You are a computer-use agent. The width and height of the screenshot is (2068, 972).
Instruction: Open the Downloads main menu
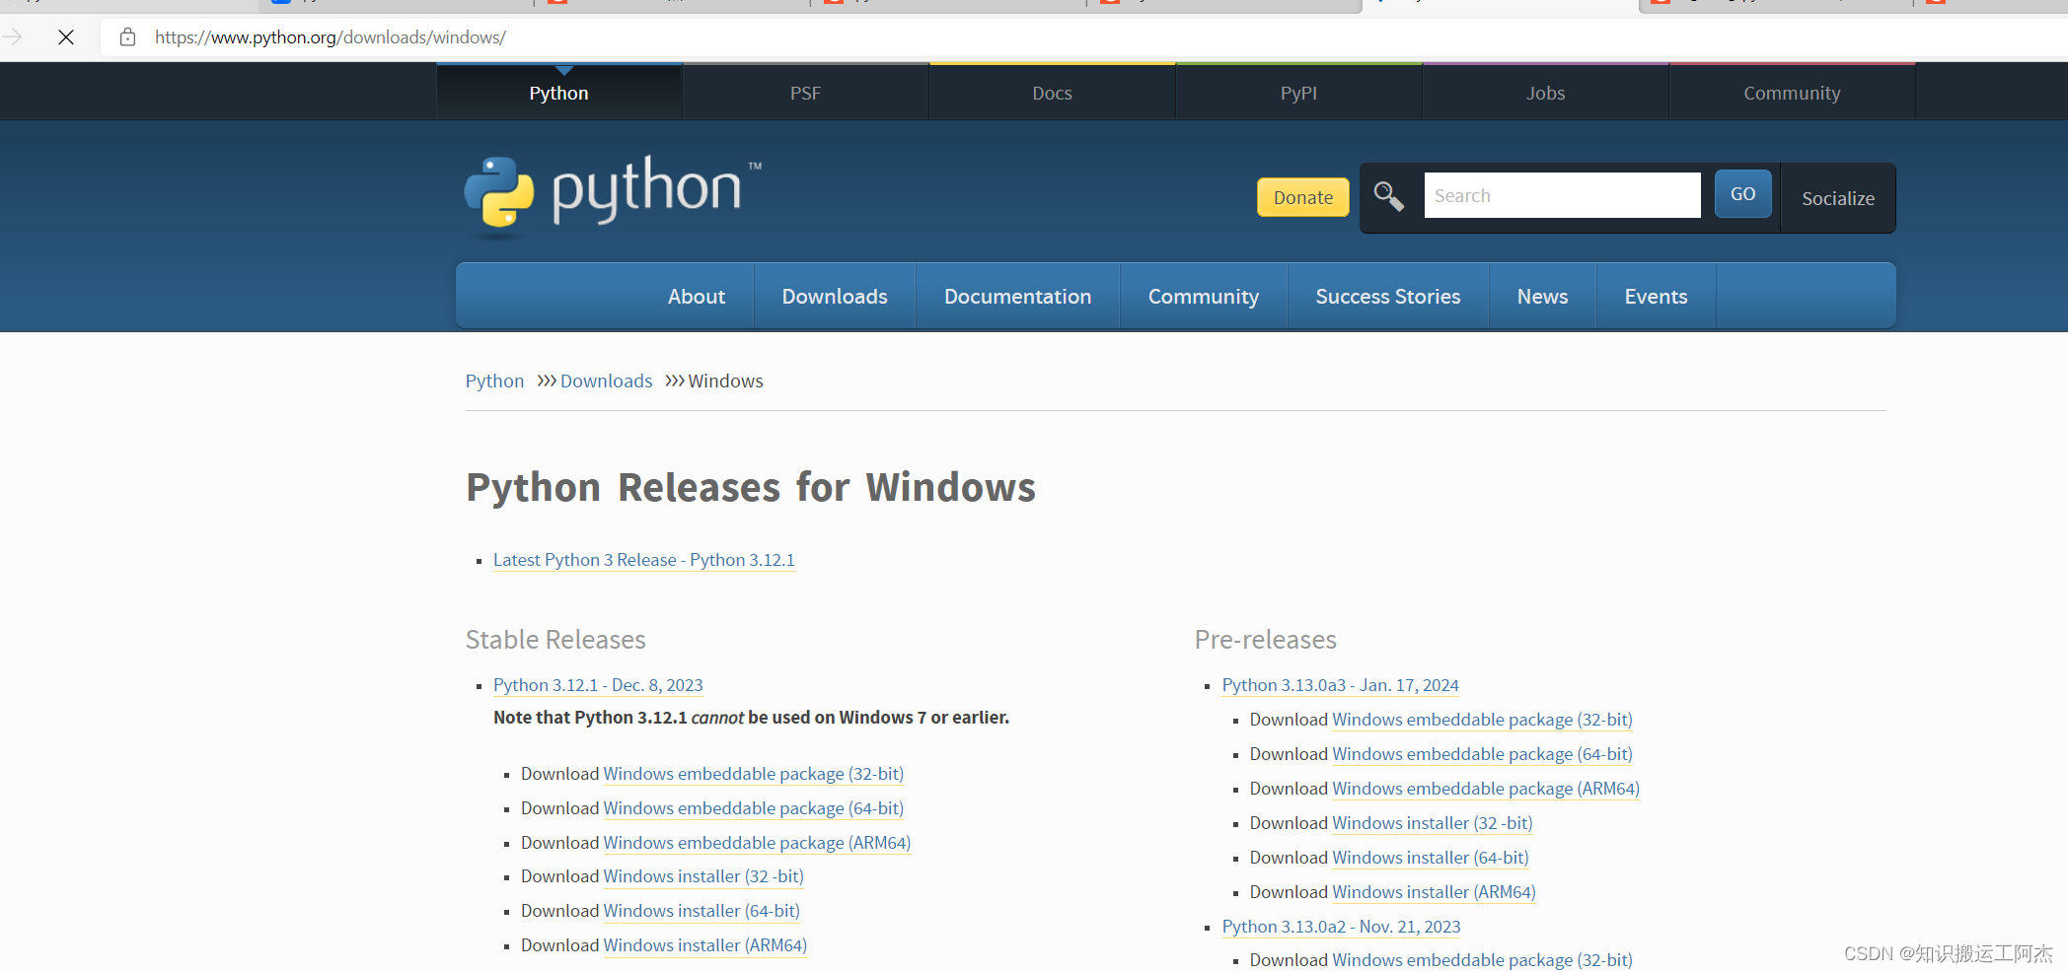835,296
